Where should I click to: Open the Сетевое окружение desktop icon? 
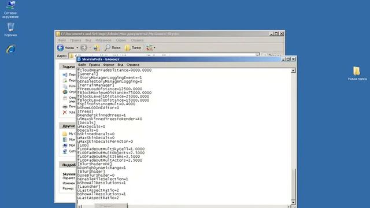(10, 9)
